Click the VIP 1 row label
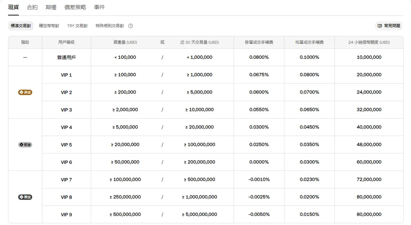The image size is (411, 225). tap(66, 75)
